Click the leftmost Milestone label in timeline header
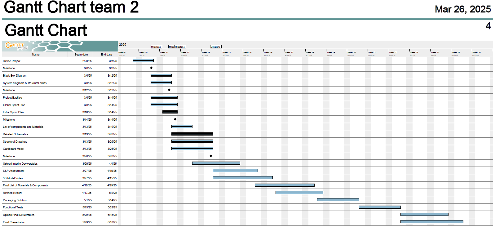Image resolution: width=495 pixels, height=227 pixels. (156, 47)
